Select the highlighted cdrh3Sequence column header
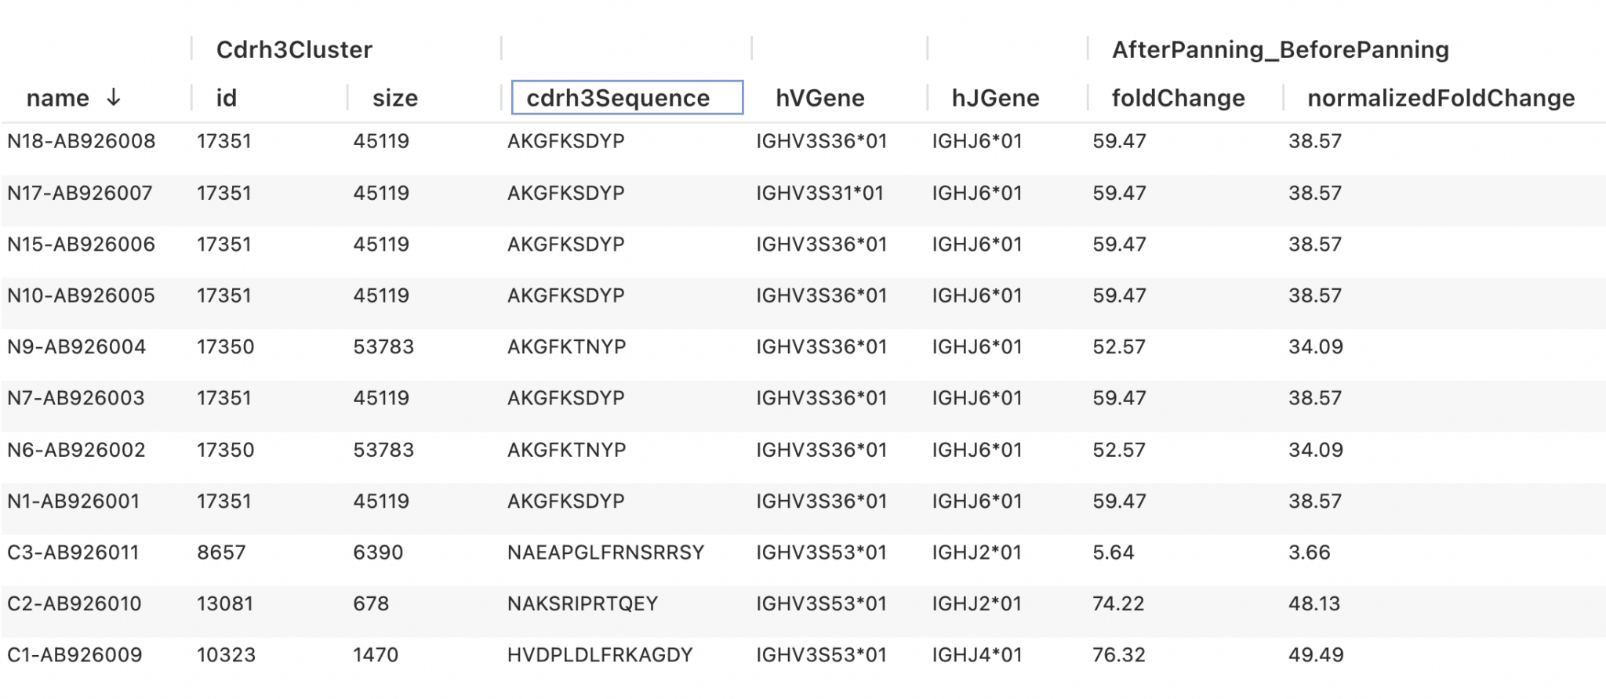1606x699 pixels. pyautogui.click(x=623, y=97)
